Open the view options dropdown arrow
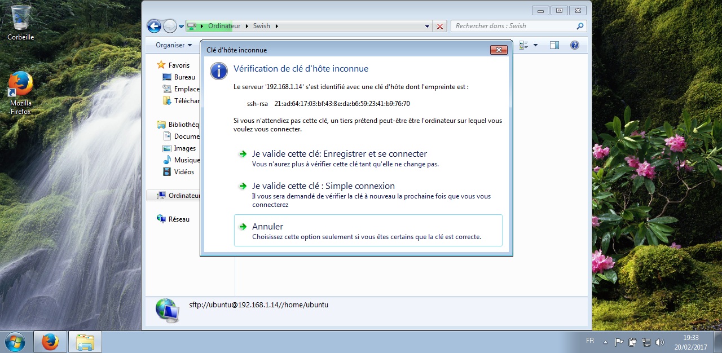Image resolution: width=722 pixels, height=353 pixels. point(535,45)
